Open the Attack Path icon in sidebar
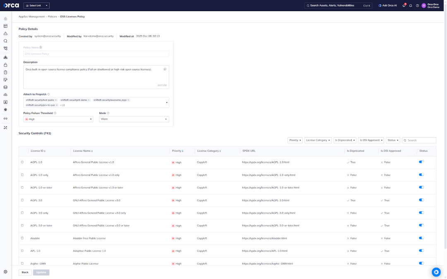 pos(5,57)
